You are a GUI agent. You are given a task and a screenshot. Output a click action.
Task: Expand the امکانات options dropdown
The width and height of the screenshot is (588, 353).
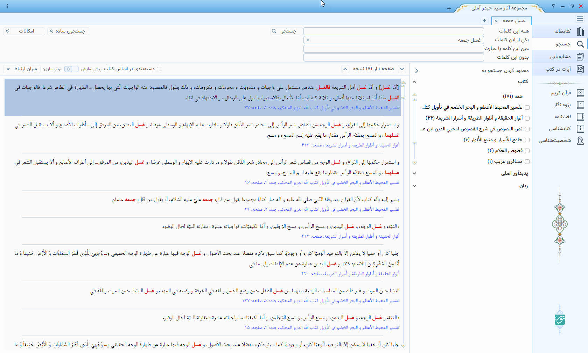pos(24,31)
